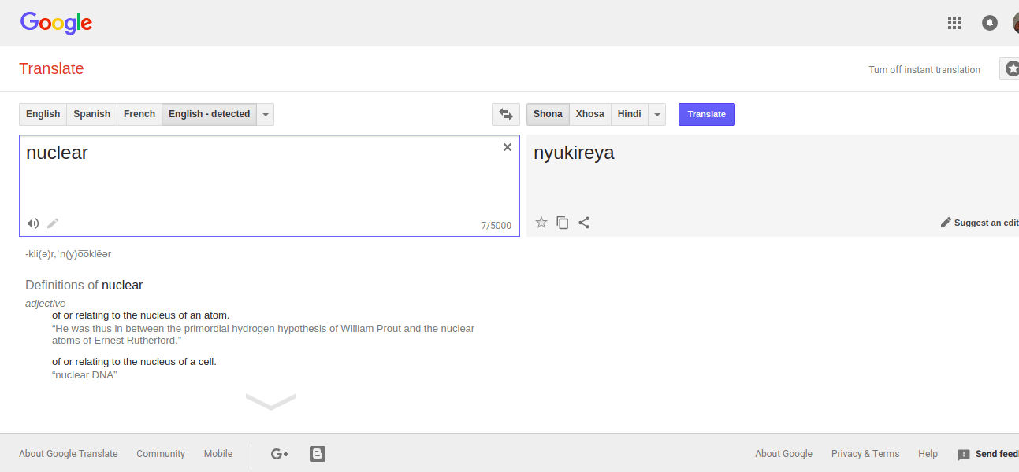This screenshot has width=1019, height=472.
Task: Click the 7/5000 character counter
Action: 496,226
